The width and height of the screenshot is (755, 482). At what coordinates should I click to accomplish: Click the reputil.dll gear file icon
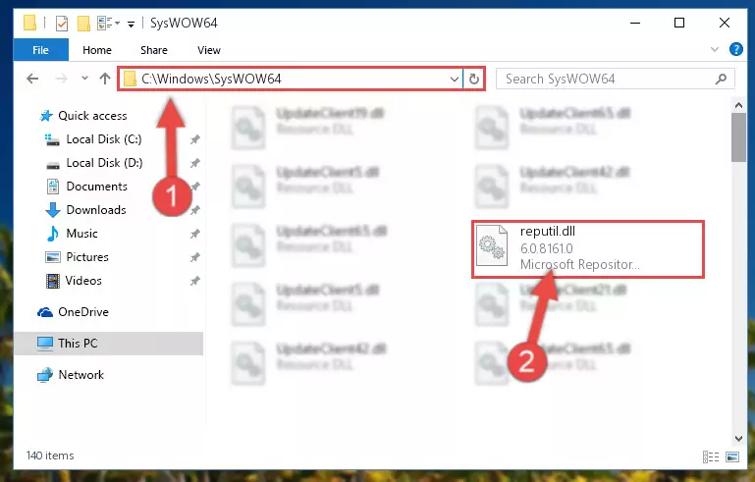[x=492, y=245]
